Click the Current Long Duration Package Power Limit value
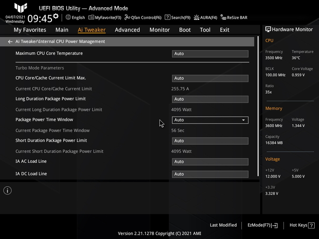The height and width of the screenshot is (239, 319). click(181, 110)
